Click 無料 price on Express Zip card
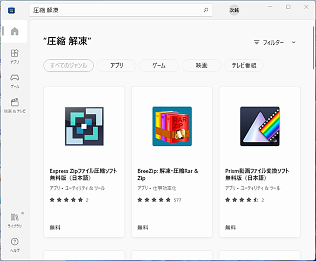This screenshot has height=261, width=316. coord(55,227)
